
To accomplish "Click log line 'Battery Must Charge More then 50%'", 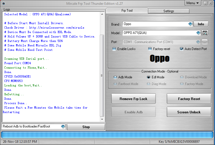I will [x=34, y=41].
